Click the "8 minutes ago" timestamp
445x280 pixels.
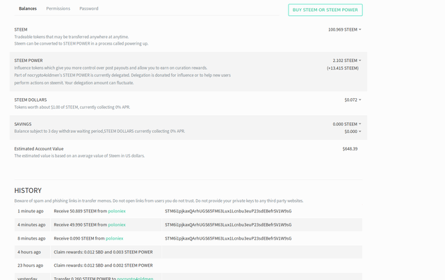[x=31, y=238]
